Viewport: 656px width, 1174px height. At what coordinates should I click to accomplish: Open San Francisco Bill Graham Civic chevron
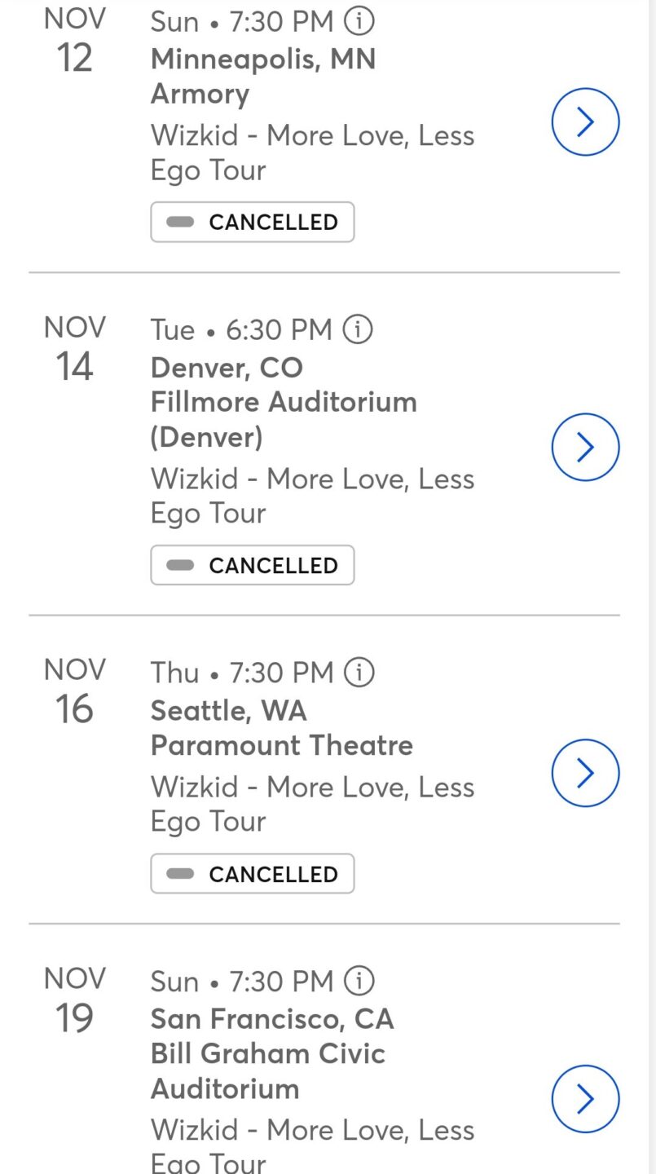(x=585, y=1099)
